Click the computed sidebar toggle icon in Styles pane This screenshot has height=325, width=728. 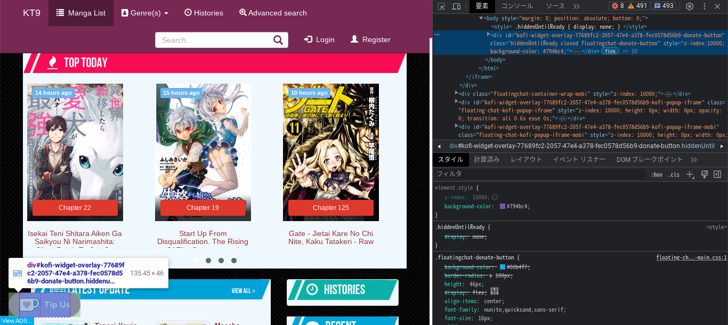[x=718, y=174]
